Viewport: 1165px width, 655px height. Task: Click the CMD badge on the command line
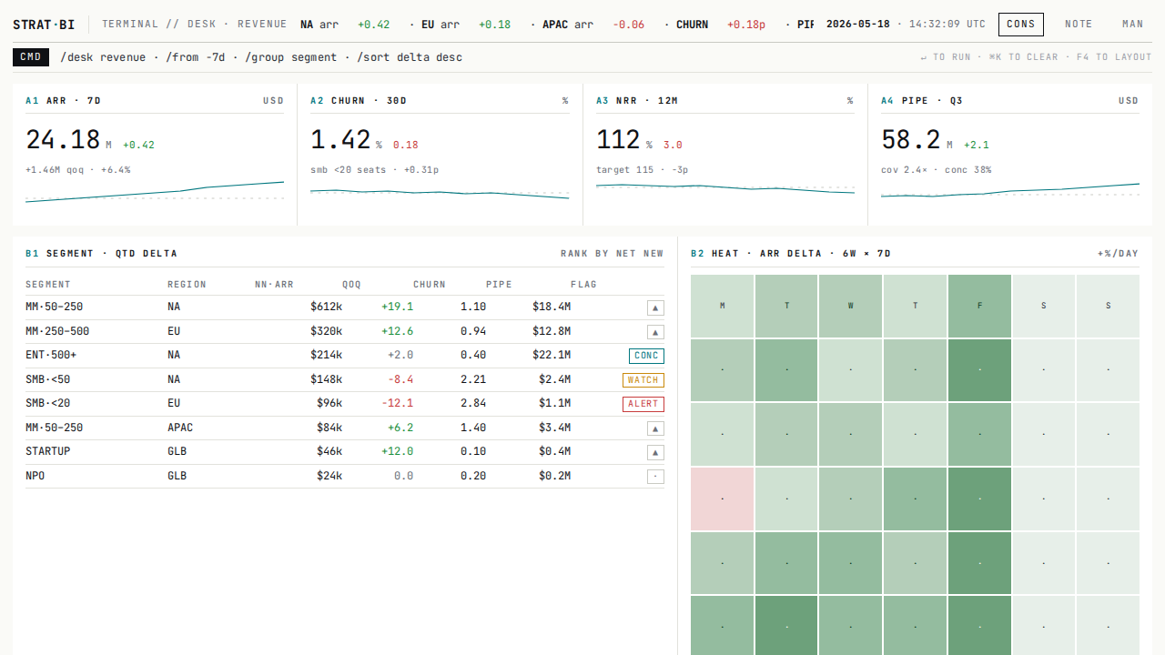(31, 57)
